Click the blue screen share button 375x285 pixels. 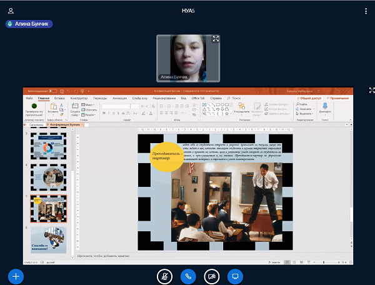236,277
